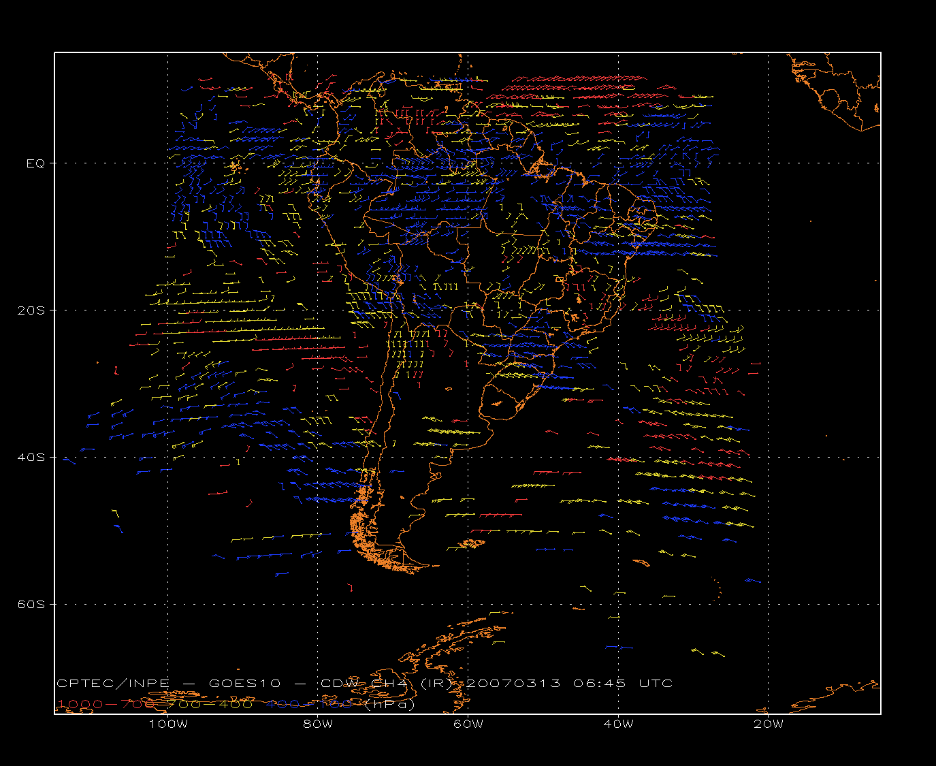This screenshot has height=766, width=936.
Task: Click the (hPa) unit label
Action: pyautogui.click(x=389, y=705)
